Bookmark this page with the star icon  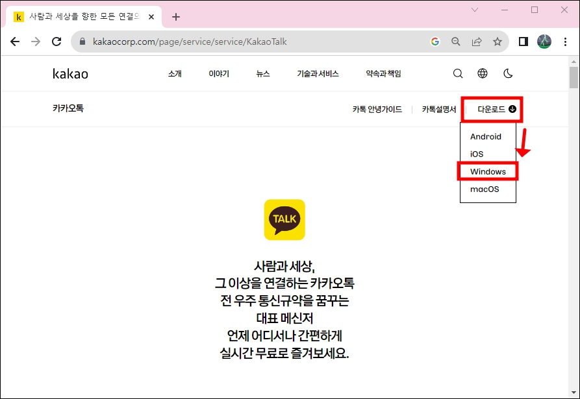(x=498, y=40)
